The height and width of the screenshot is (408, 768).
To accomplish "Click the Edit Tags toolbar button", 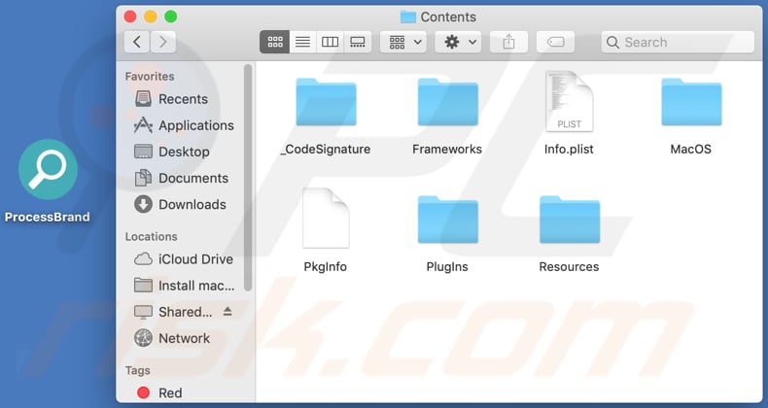I will 555,42.
